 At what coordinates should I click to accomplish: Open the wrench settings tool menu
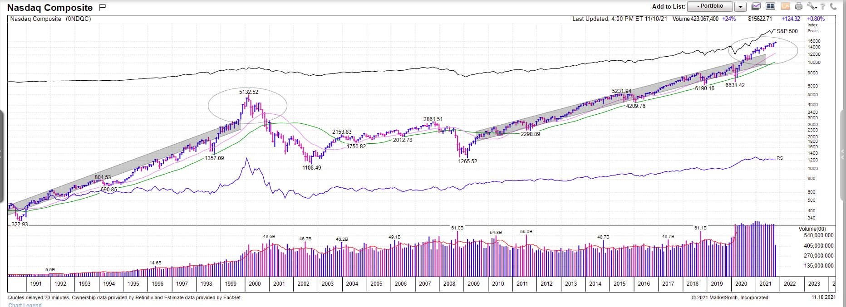[x=812, y=6]
